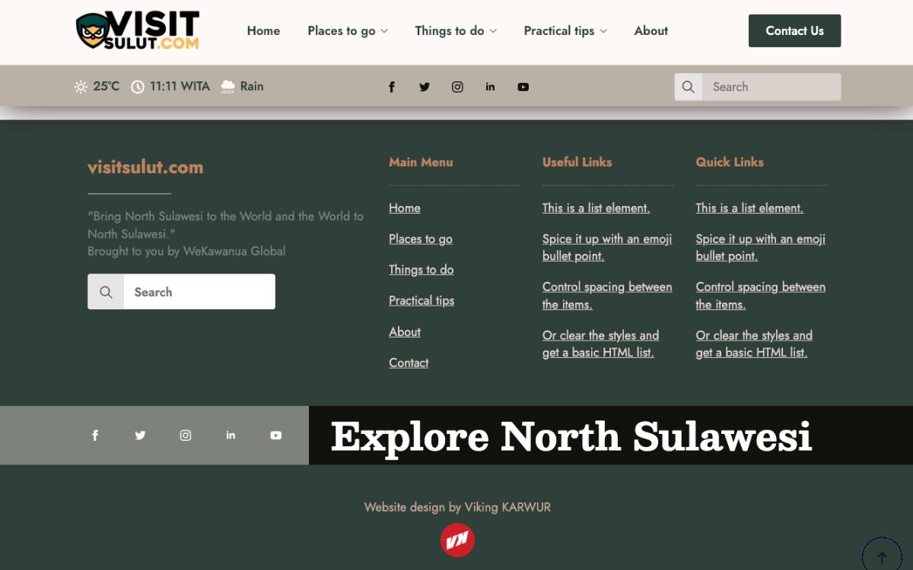Click the footer YouTube icon
Image resolution: width=913 pixels, height=570 pixels.
275,435
